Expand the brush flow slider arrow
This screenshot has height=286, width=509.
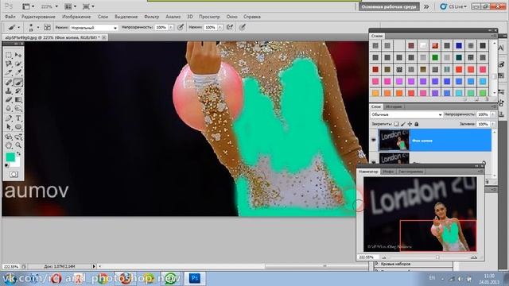220,28
